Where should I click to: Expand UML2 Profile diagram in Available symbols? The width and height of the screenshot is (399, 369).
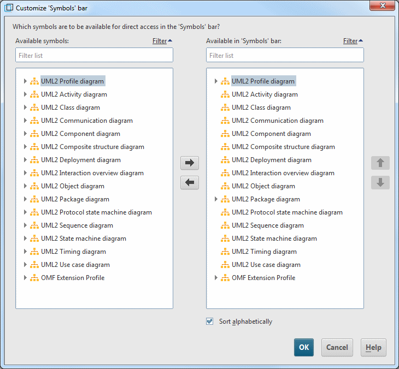25,81
